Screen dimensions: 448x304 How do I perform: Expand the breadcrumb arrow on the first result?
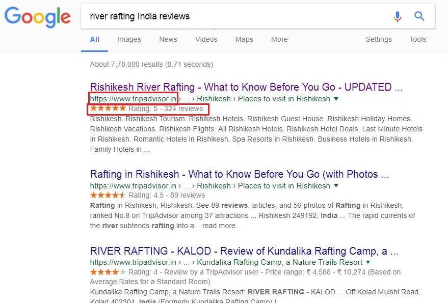(336, 99)
